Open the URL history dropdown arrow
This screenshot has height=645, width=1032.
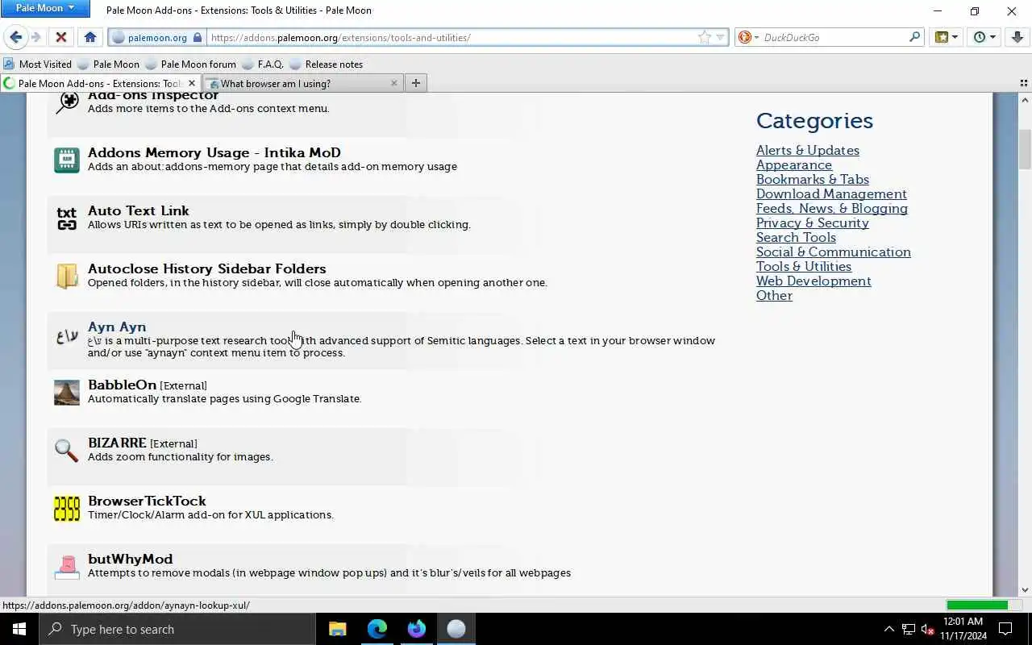tap(720, 37)
